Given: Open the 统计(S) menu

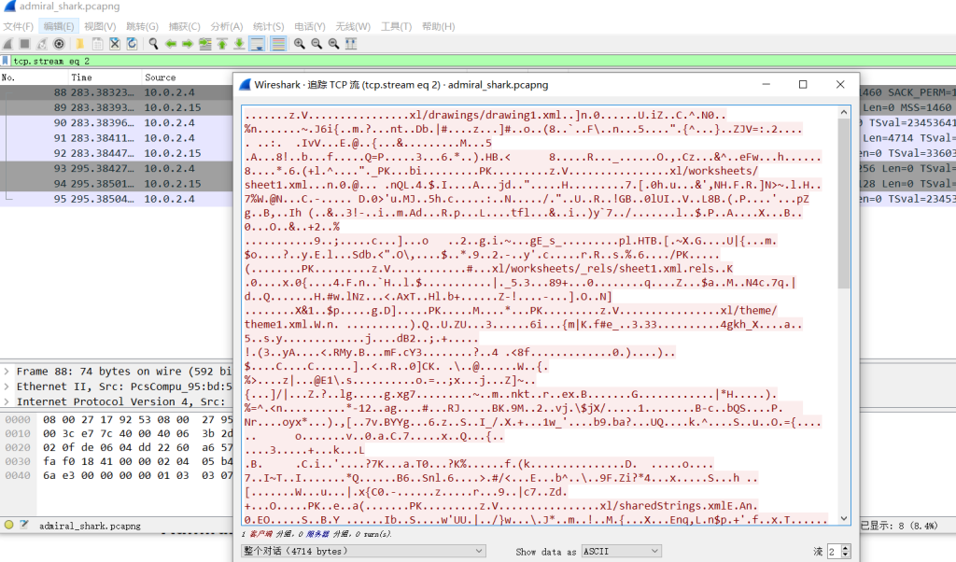Looking at the screenshot, I should point(269,26).
